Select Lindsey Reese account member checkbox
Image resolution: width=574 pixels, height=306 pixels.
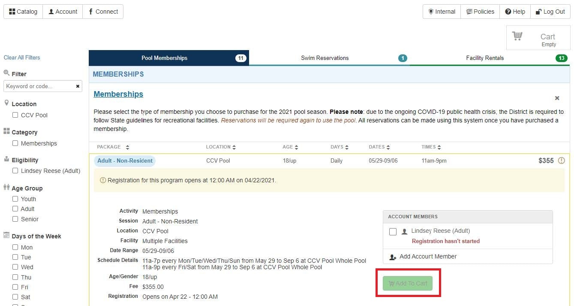tap(393, 232)
